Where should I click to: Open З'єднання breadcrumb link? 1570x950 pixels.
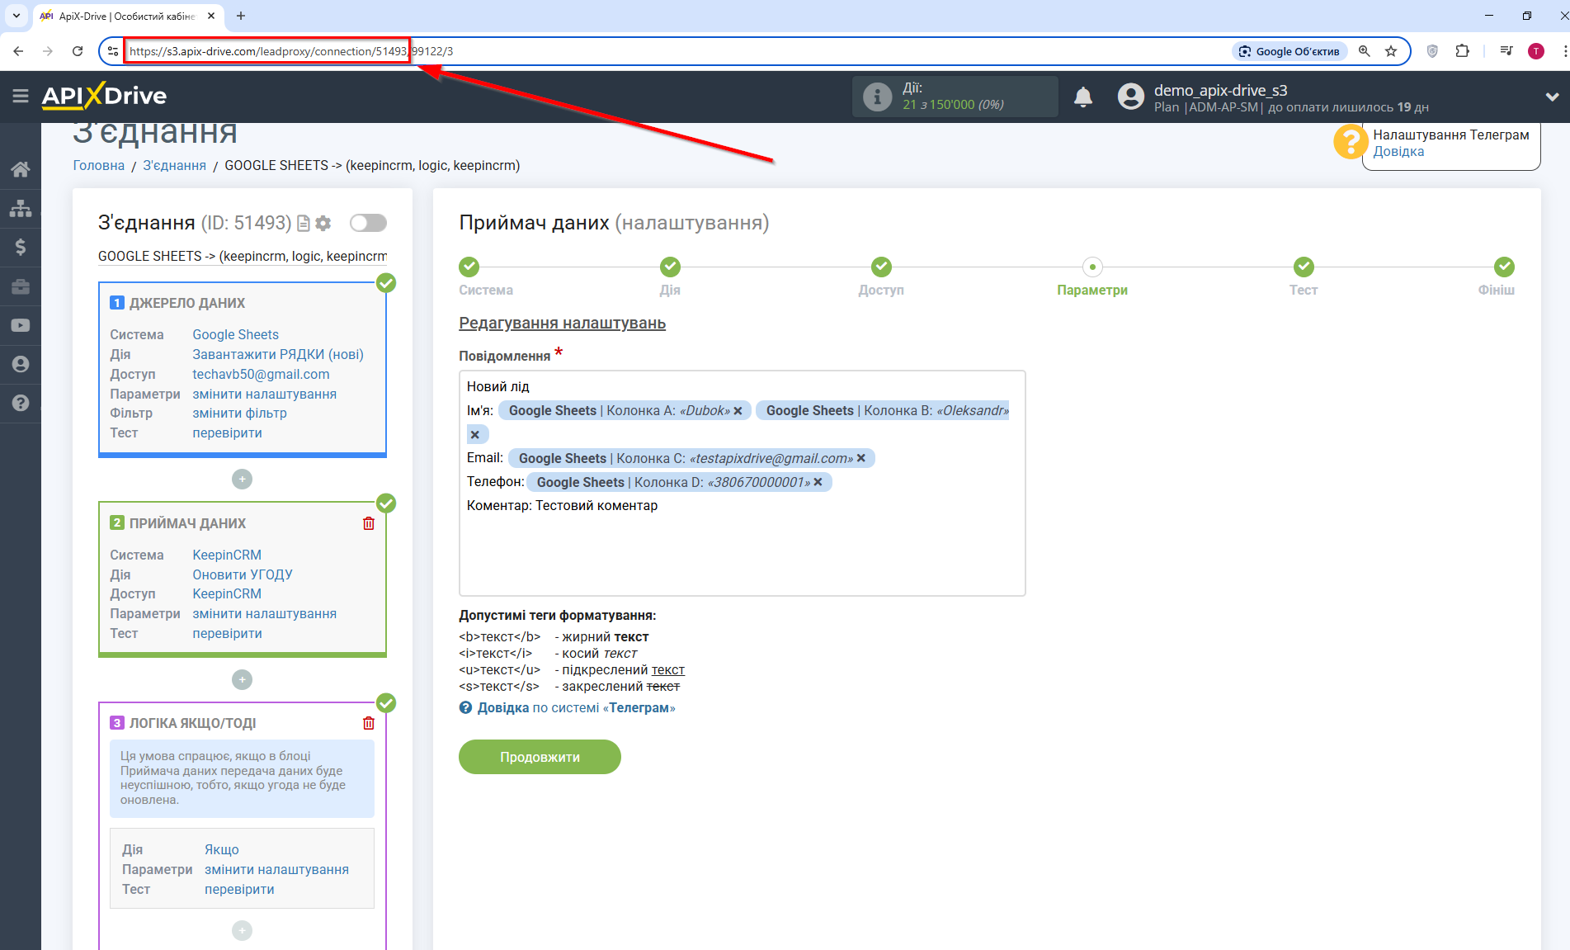click(x=175, y=165)
